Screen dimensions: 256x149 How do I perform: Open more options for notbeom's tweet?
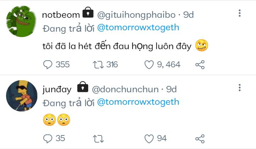pyautogui.click(x=240, y=14)
